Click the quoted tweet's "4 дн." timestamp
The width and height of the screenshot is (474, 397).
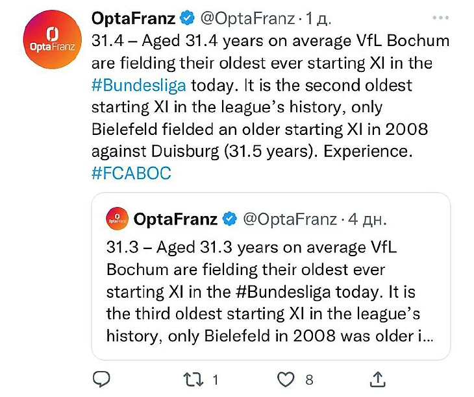pos(368,219)
